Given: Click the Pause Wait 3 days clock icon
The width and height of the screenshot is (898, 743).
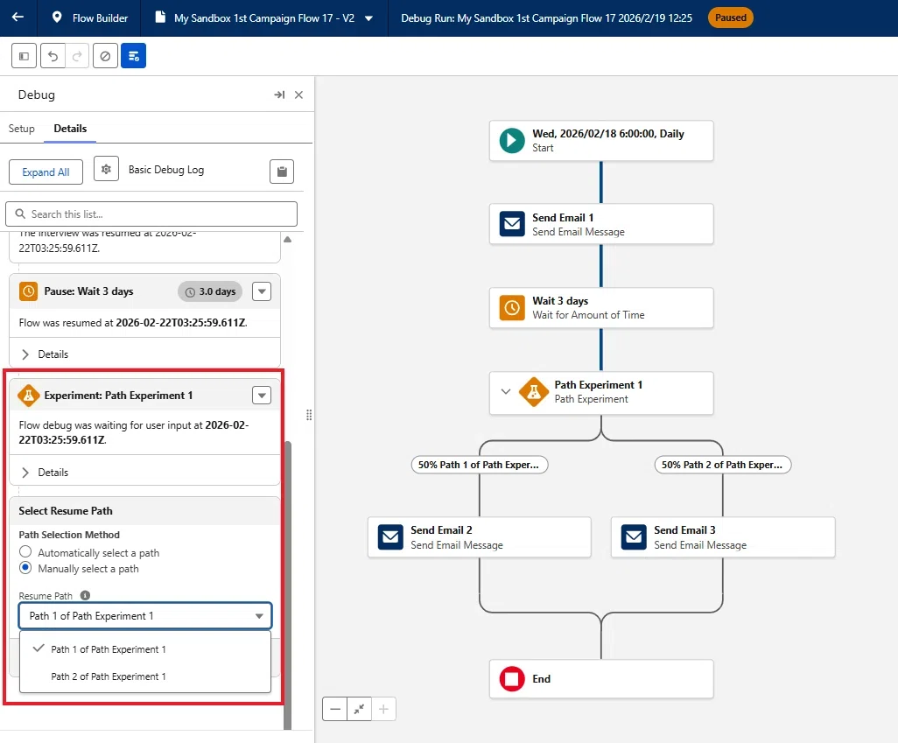Looking at the screenshot, I should 28,291.
